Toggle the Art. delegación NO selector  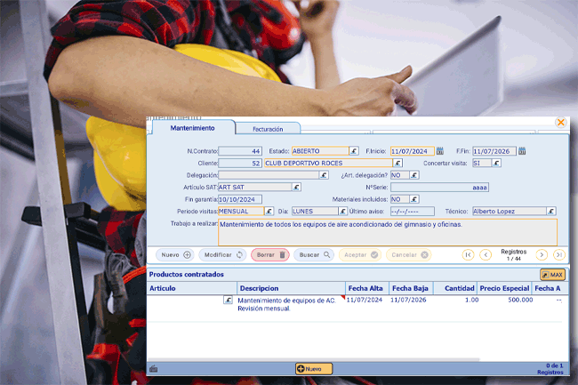click(x=415, y=175)
